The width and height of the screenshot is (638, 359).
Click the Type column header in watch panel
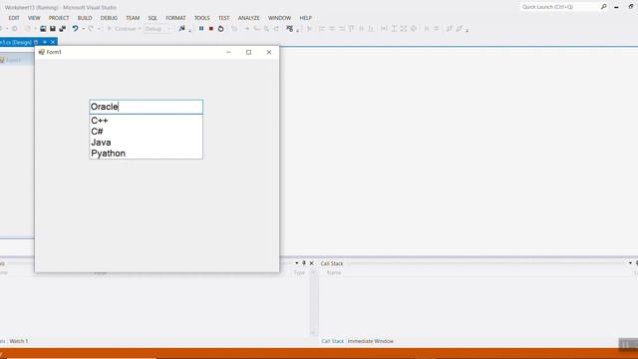click(299, 272)
